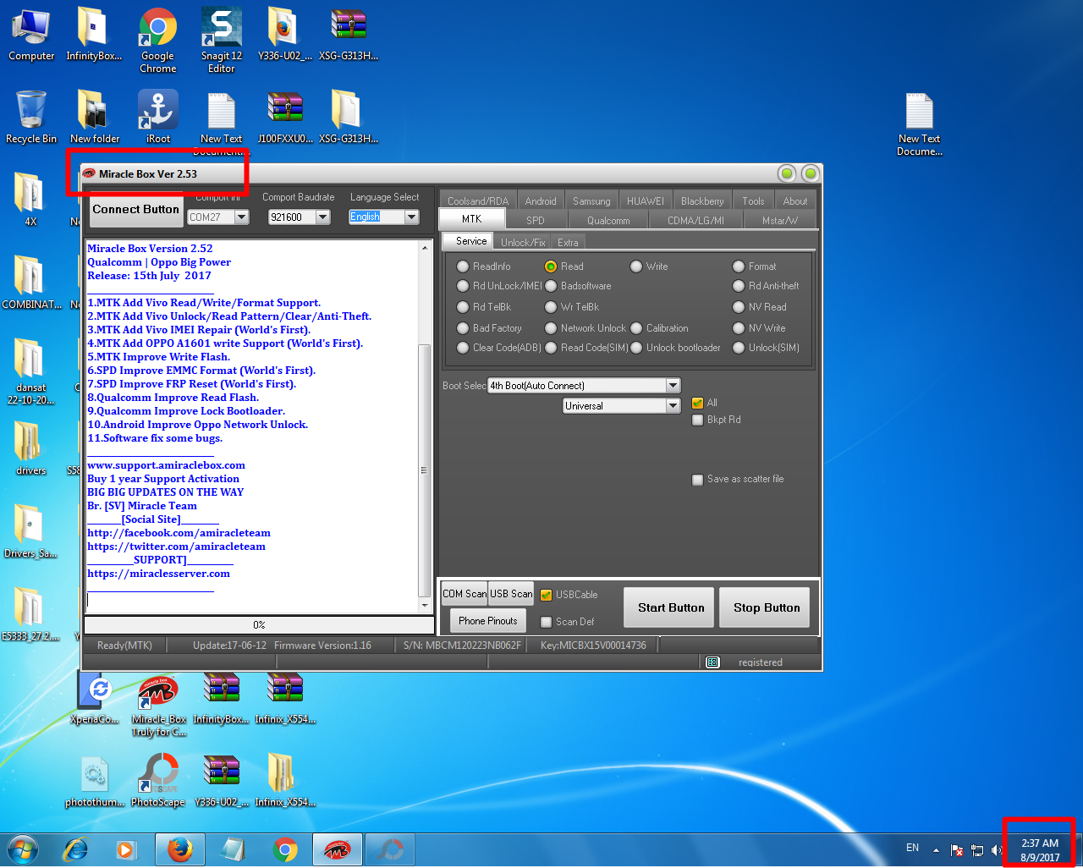Switch to the Unlock/Fix sub-tab
This screenshot has width=1083, height=868.
[x=523, y=243]
